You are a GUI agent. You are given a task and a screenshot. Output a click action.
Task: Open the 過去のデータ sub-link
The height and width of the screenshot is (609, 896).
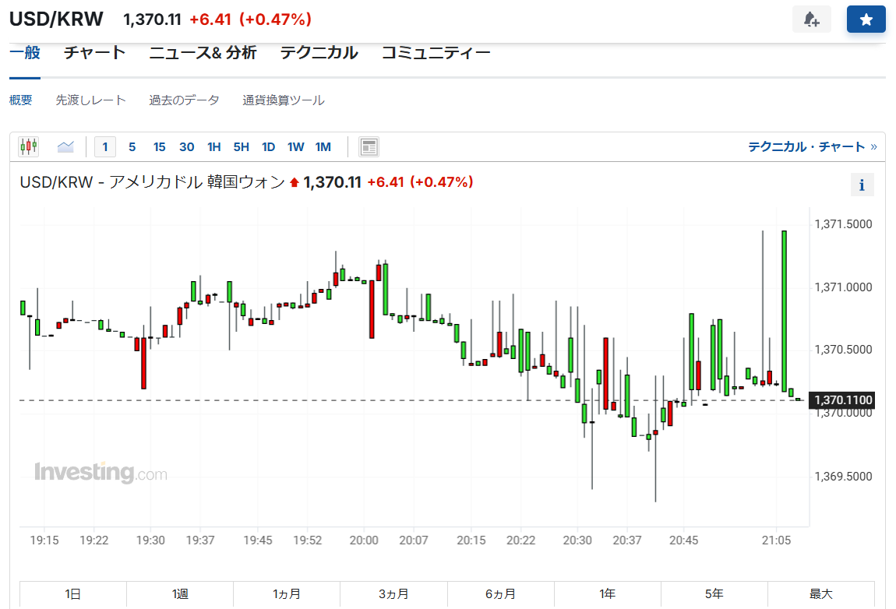[x=184, y=100]
